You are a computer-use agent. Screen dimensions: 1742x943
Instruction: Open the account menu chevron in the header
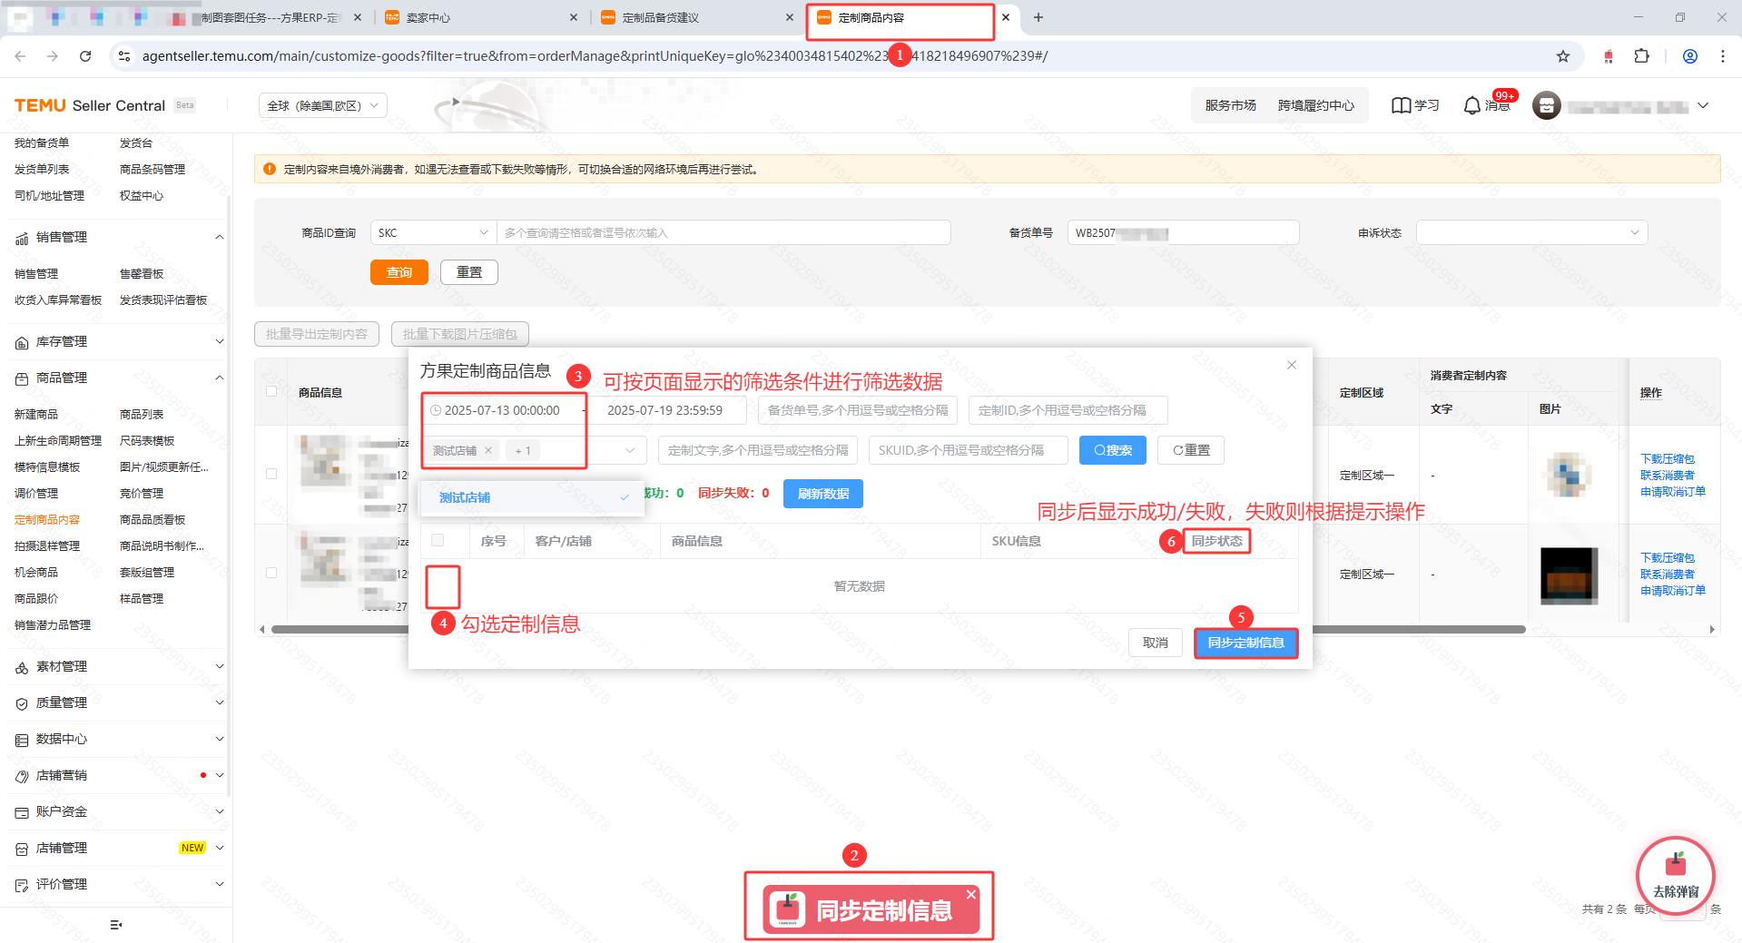tap(1703, 105)
